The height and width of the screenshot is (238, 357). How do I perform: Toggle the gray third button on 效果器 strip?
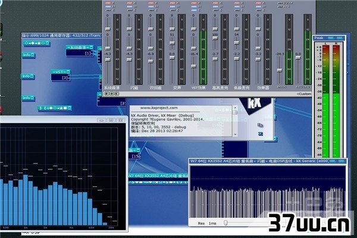(x=259, y=10)
